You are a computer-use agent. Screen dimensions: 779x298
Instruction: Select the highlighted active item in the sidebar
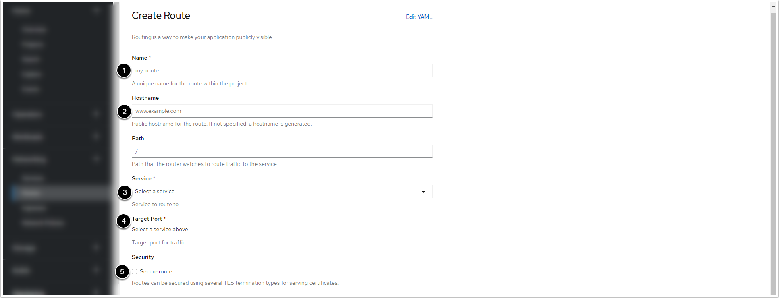(x=60, y=193)
